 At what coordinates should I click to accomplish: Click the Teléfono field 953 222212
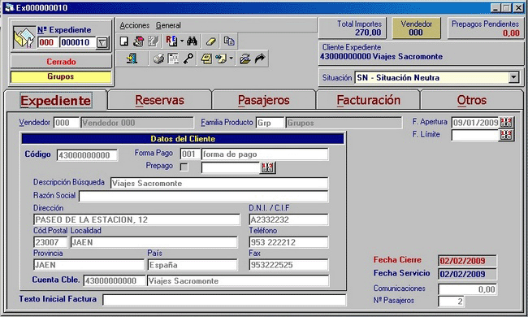tap(288, 242)
